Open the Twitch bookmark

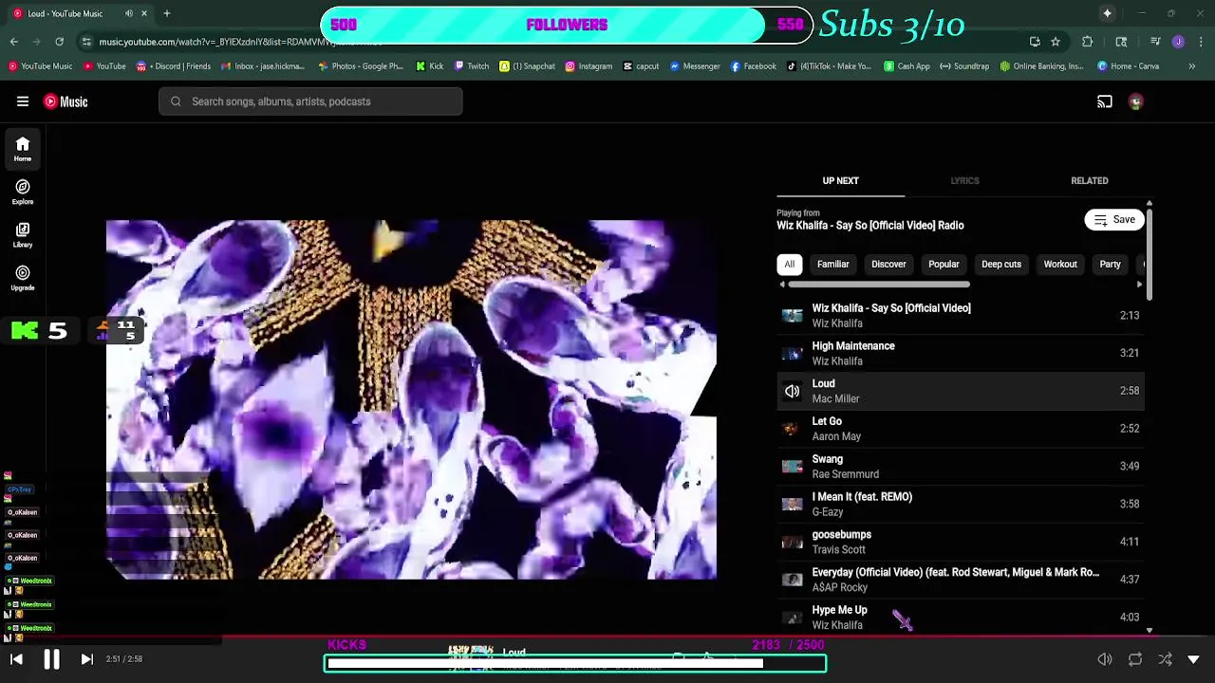pyautogui.click(x=472, y=66)
